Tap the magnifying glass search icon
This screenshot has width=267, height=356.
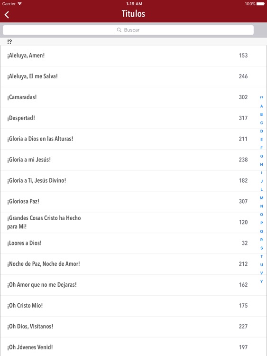(119, 30)
